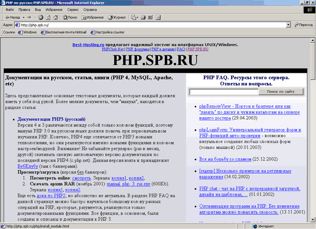Click the Поиск по сайту button
Image resolution: width=316 pixels, height=229 pixels.
[281, 92]
